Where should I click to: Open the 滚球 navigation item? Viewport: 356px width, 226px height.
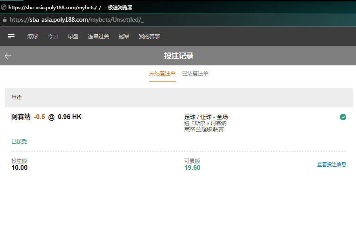[33, 36]
